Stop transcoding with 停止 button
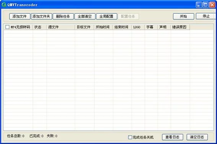217x144 pixels. 206,16
